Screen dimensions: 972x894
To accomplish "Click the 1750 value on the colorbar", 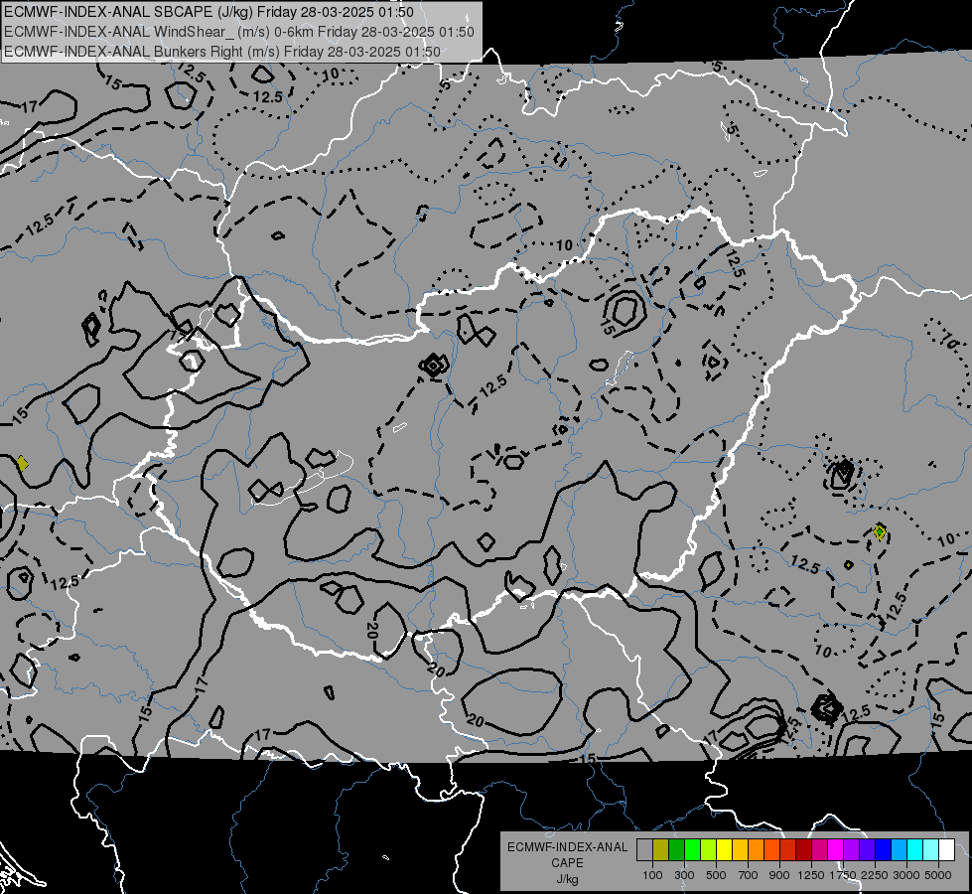I will tap(843, 875).
